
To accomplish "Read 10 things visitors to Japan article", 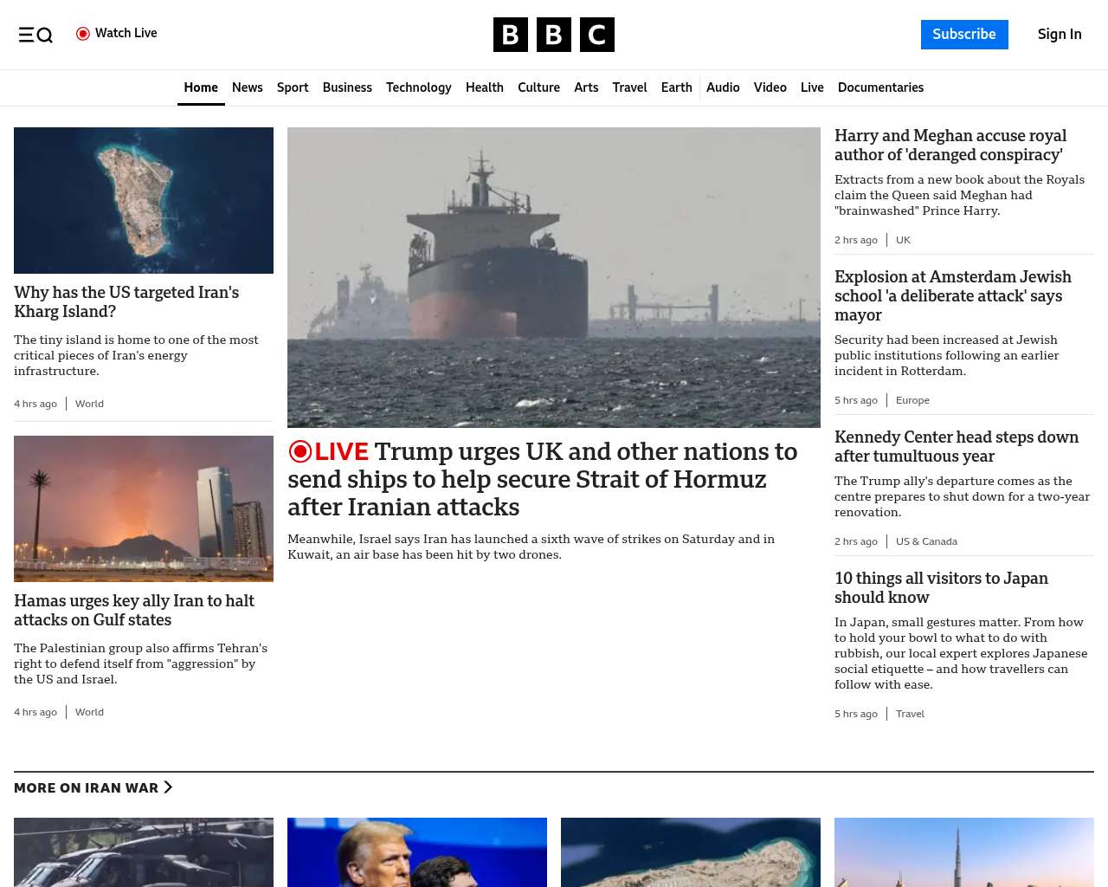I will [x=941, y=587].
